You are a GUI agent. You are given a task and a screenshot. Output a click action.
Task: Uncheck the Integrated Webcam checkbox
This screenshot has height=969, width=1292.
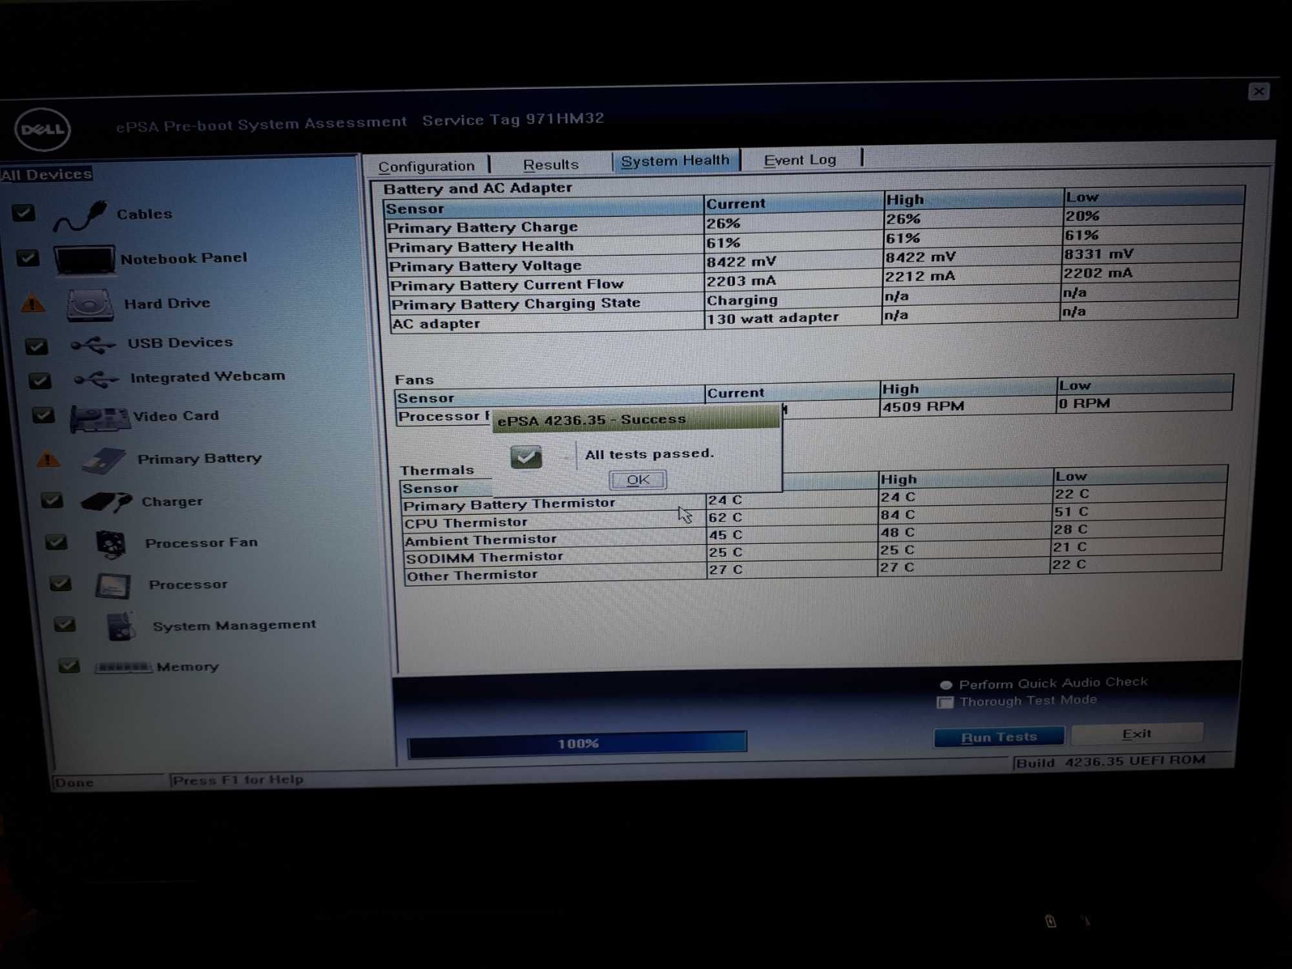[x=40, y=380]
